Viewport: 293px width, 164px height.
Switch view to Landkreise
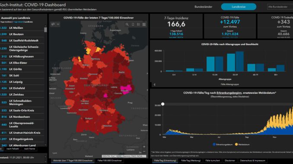(239, 7)
